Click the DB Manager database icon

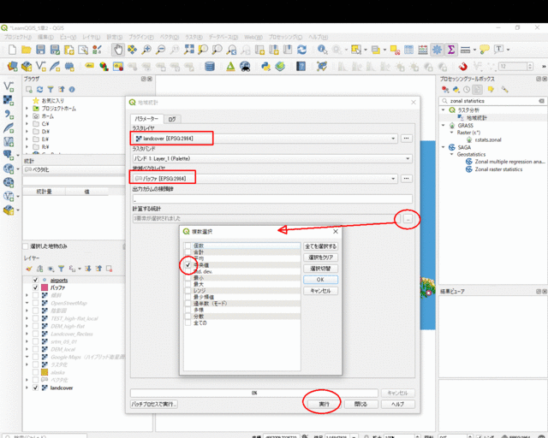pyautogui.click(x=209, y=66)
